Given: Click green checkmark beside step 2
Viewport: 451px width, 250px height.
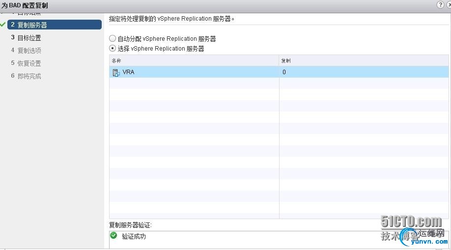Looking at the screenshot, I should click(x=3, y=25).
